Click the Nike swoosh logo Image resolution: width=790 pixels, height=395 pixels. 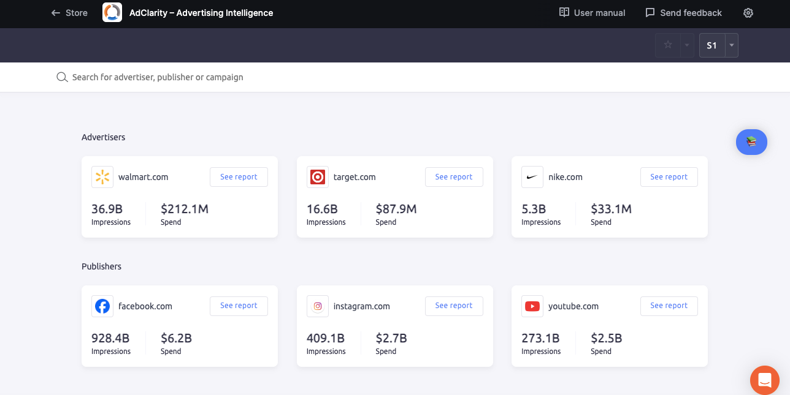click(532, 177)
